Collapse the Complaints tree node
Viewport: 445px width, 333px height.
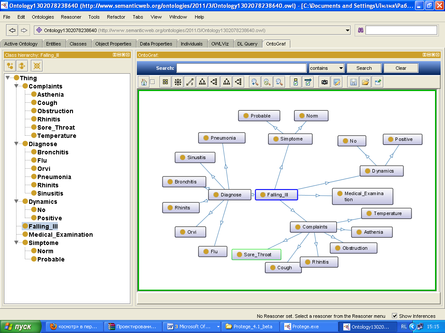[17, 86]
